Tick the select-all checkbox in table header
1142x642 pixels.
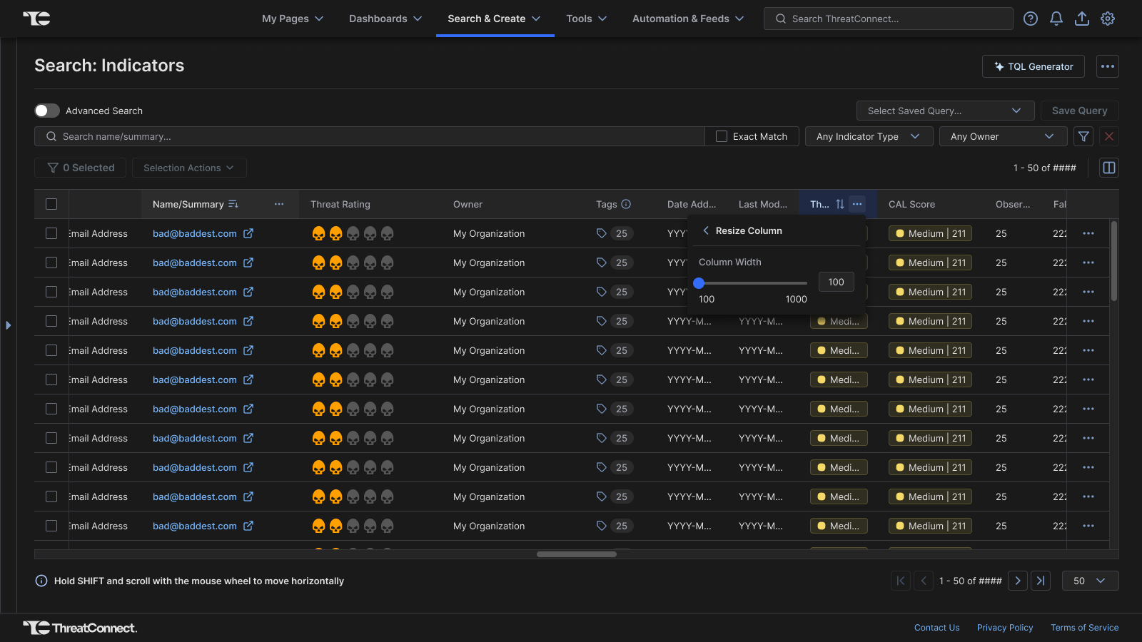[51, 204]
